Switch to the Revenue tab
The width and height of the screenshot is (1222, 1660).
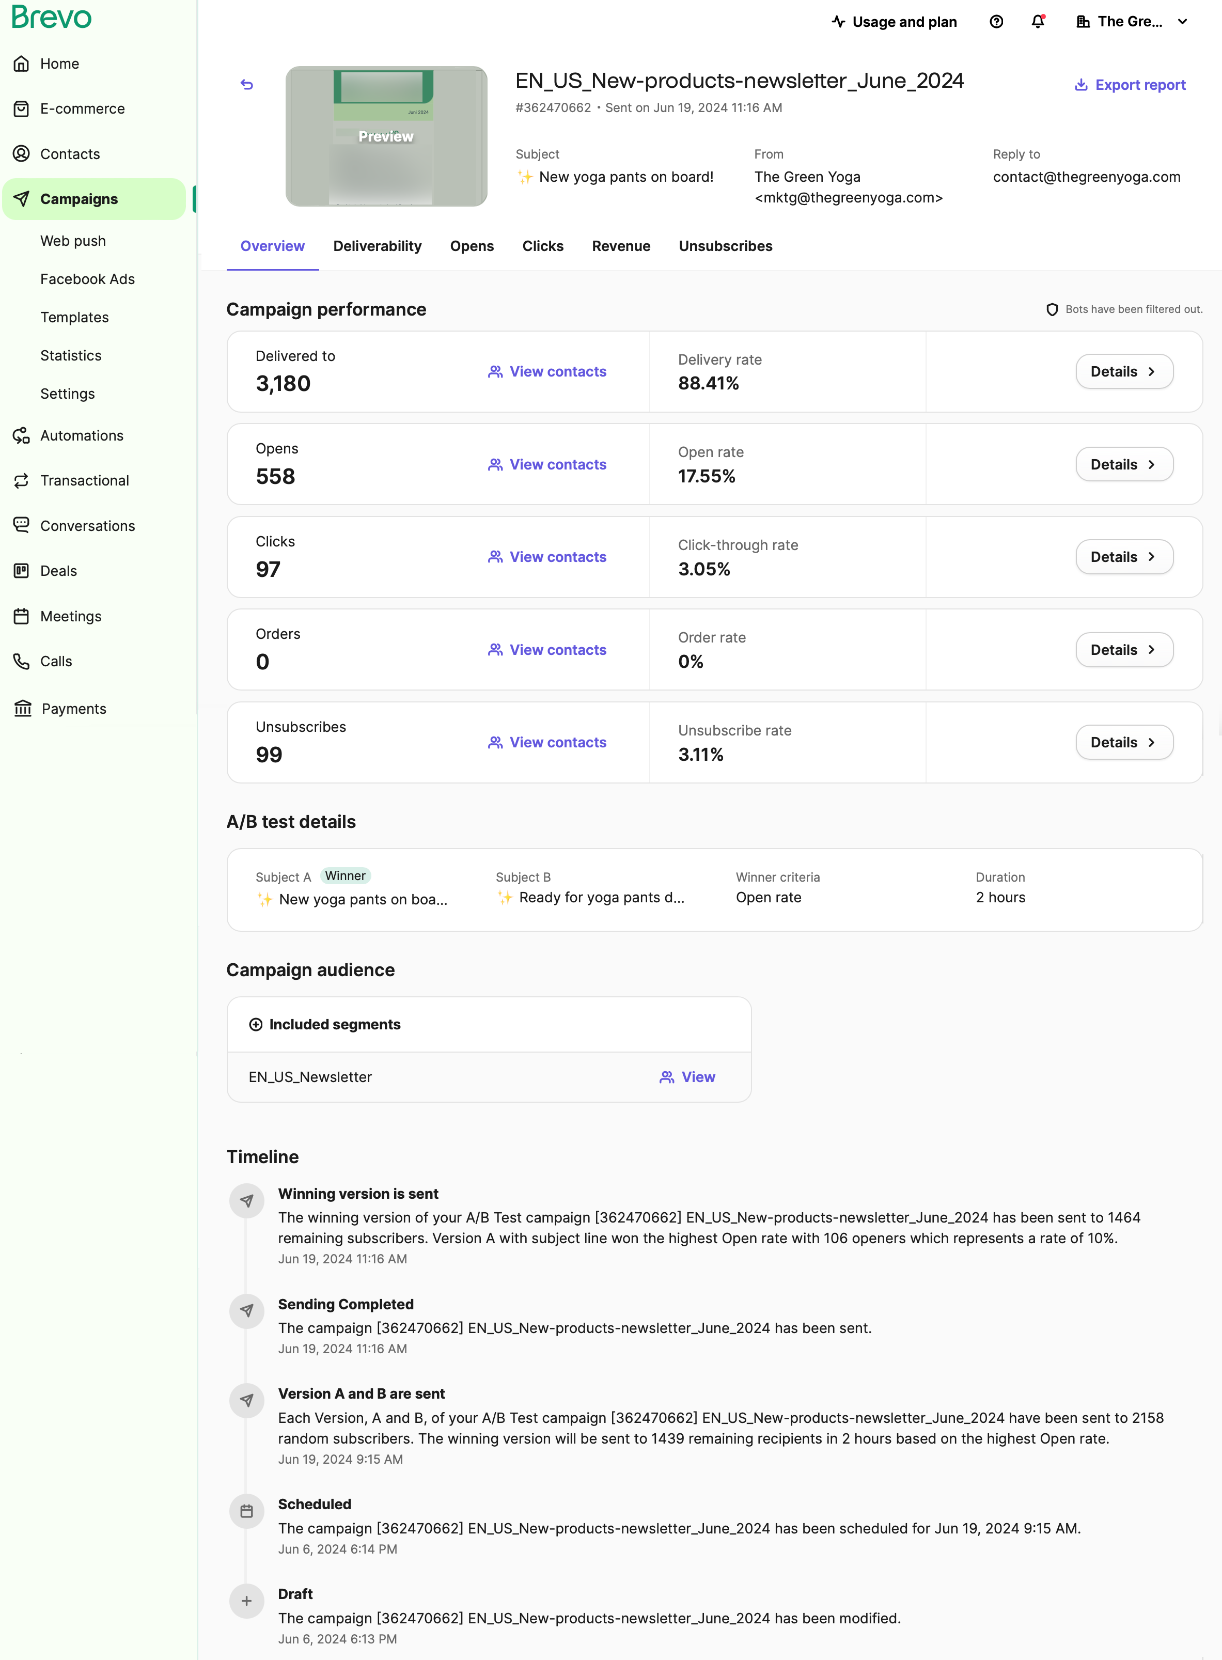coord(621,246)
